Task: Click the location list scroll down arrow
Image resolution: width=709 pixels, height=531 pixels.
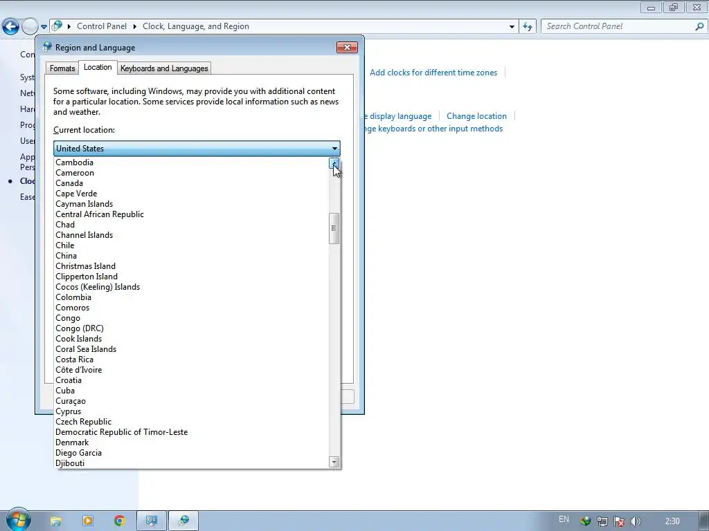Action: click(334, 462)
